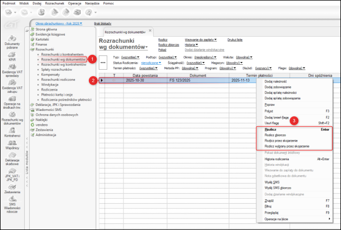Open the Waluta filter dropdown
This screenshot has height=230, width=341.
(x=244, y=58)
